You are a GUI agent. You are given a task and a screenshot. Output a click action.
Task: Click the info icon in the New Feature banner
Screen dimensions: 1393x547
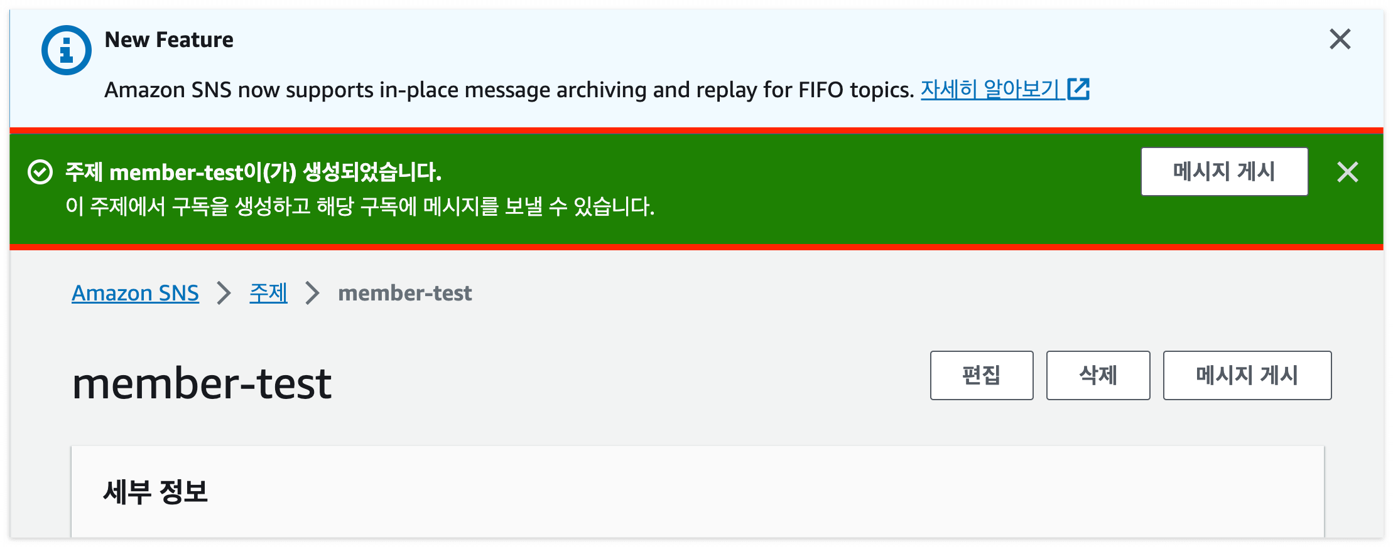[66, 50]
